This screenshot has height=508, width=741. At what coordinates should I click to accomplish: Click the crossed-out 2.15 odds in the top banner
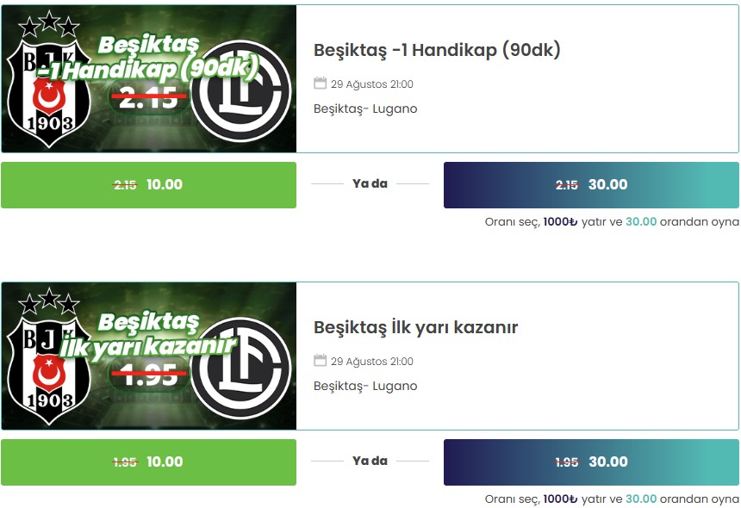[x=148, y=97]
